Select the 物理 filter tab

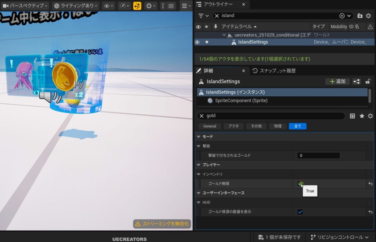coord(278,126)
